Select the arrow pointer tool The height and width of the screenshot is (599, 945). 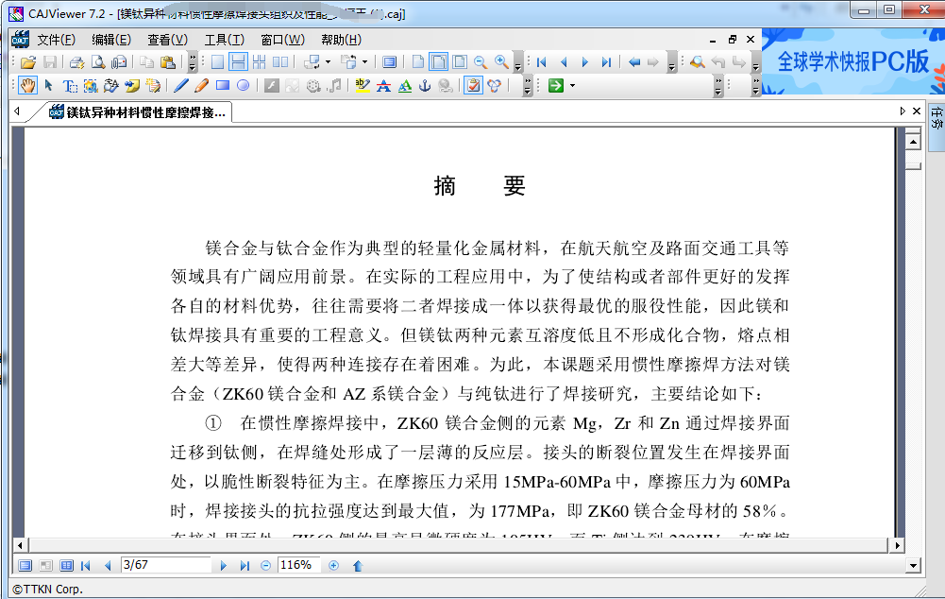pos(49,86)
